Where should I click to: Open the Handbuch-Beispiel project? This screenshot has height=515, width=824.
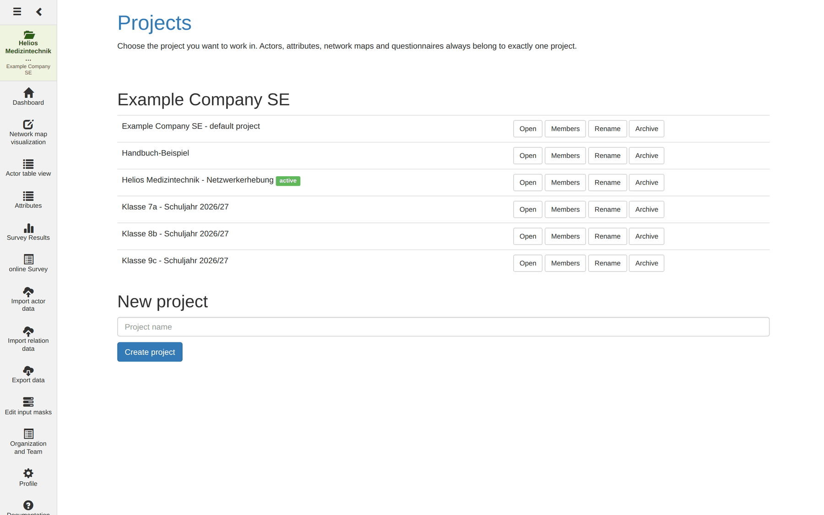tap(528, 156)
